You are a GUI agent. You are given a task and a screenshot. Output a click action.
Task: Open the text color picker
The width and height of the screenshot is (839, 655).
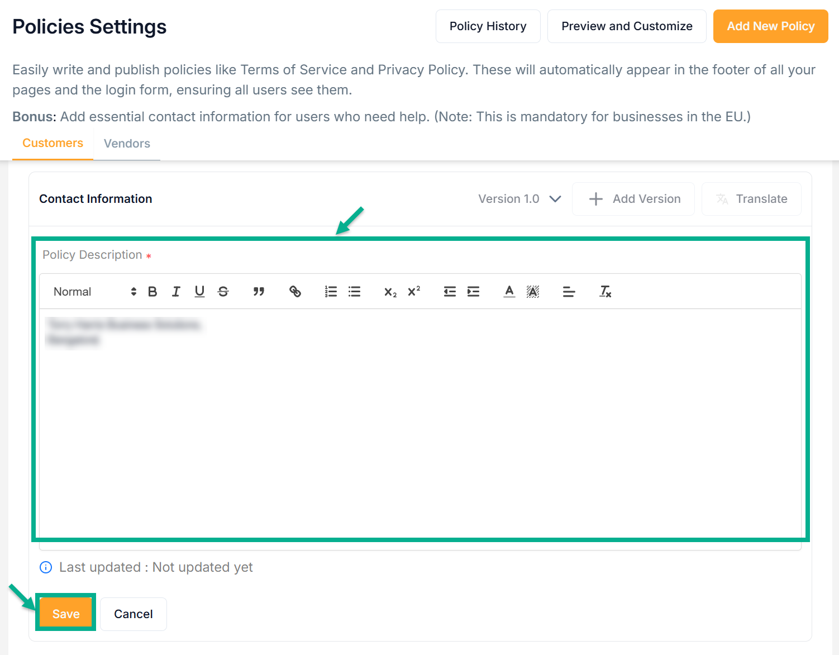coord(509,292)
